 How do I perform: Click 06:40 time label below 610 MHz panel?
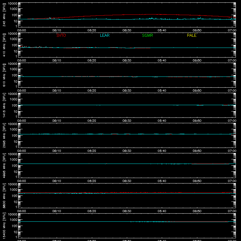[x=162, y=91]
